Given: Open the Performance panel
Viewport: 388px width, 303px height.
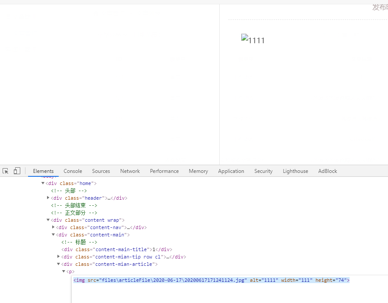Looking at the screenshot, I should click(x=164, y=171).
